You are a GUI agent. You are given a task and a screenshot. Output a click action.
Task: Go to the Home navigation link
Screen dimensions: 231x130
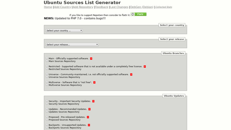[x=48, y=7]
